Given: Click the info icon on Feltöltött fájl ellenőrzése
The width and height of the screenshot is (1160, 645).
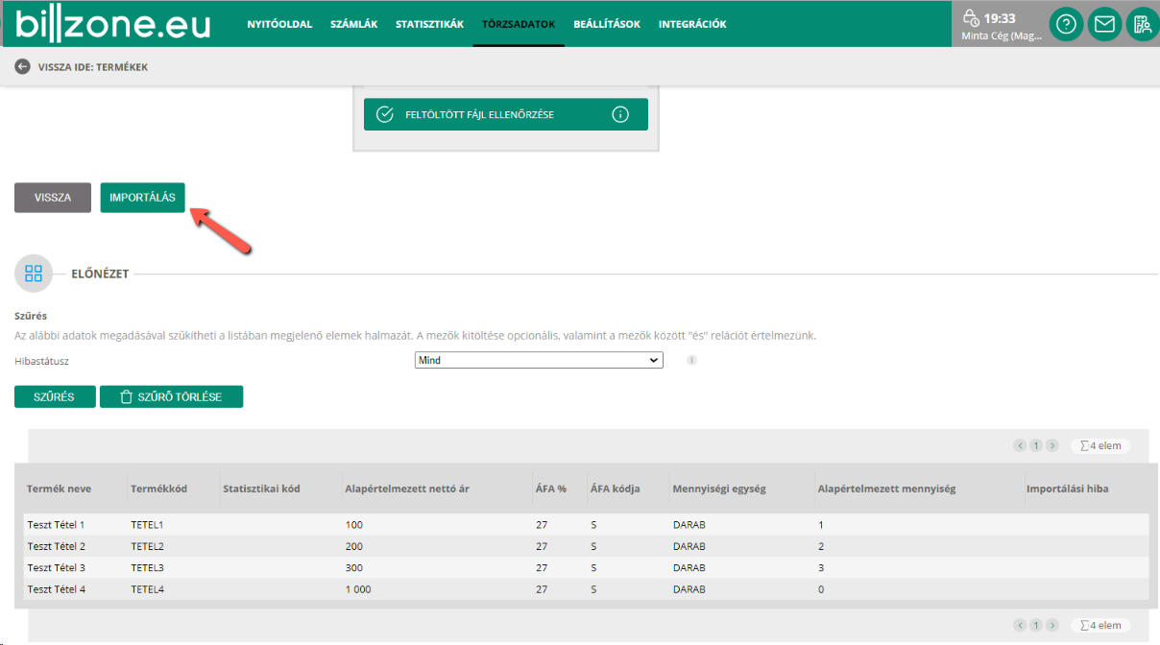Looking at the screenshot, I should click(620, 114).
